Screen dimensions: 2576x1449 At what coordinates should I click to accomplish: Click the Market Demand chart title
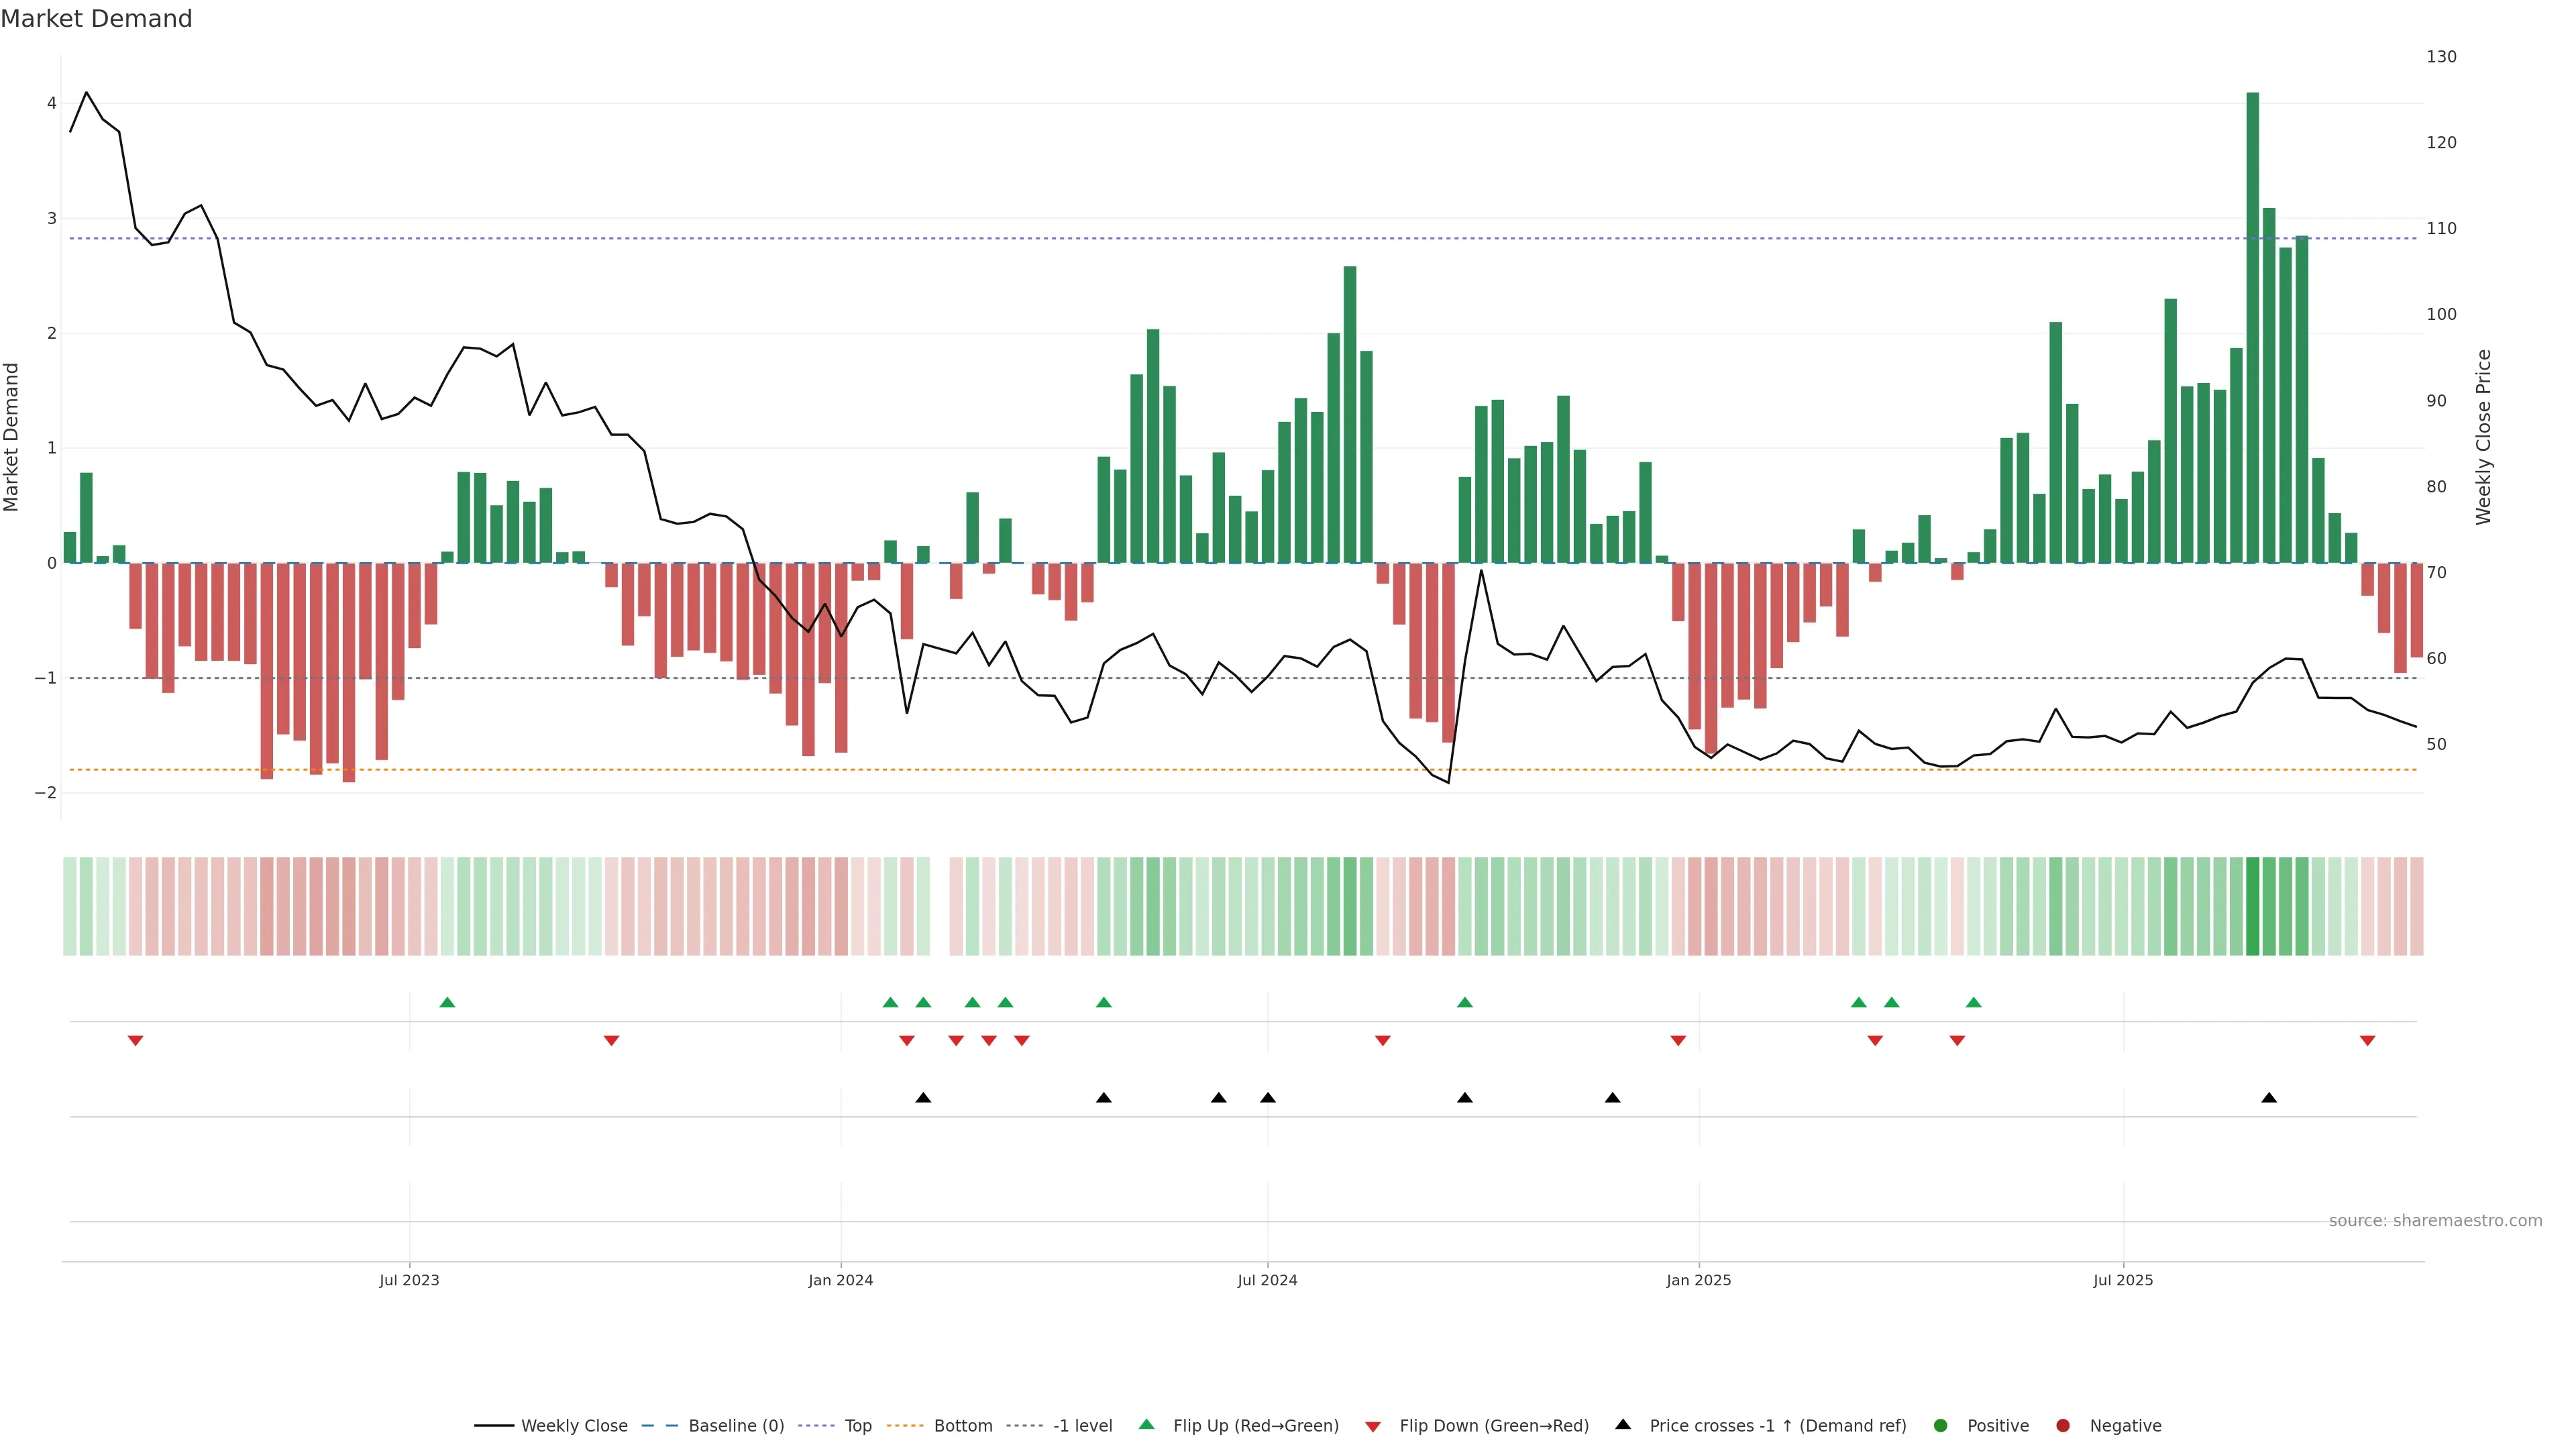96,19
